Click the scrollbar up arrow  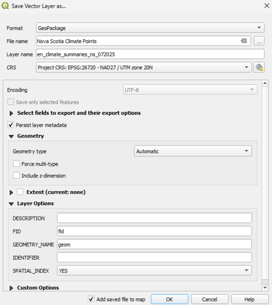tap(265, 83)
